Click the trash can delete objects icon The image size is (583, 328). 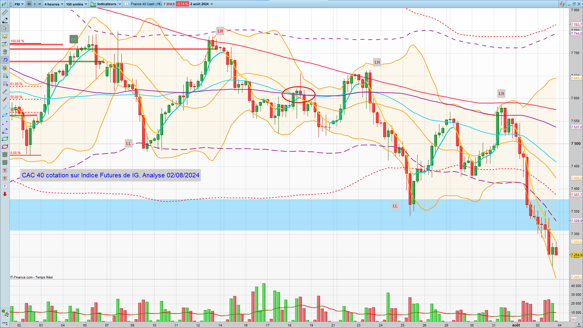5,52
